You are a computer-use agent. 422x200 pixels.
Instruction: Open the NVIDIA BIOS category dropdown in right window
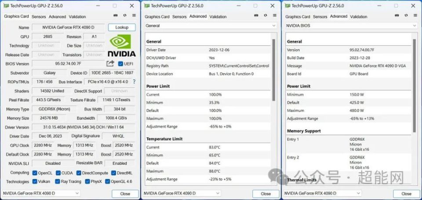pyautogui.click(x=352, y=26)
